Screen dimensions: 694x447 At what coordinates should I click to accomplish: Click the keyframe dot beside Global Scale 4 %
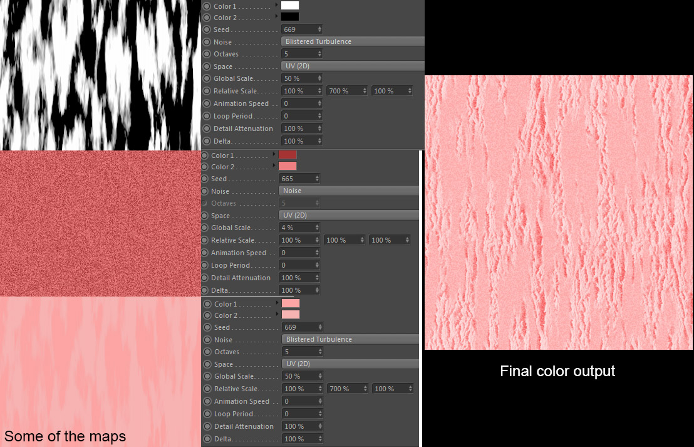click(204, 228)
